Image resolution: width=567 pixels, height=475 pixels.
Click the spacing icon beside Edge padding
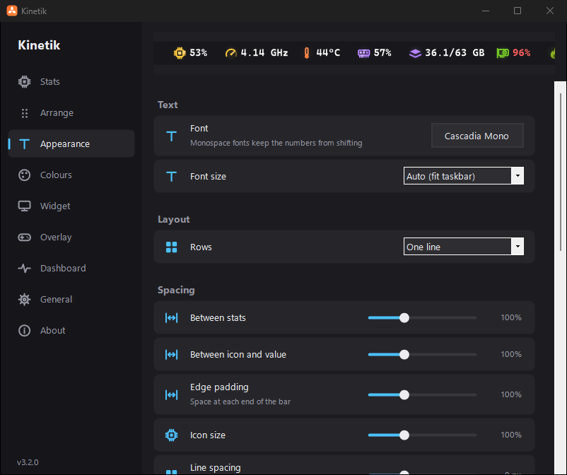click(171, 394)
